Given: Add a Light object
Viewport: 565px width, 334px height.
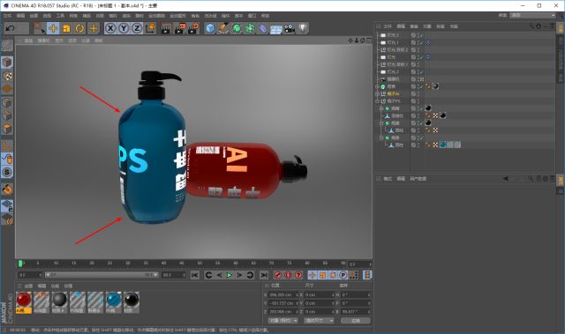Looking at the screenshot, I should [x=303, y=28].
